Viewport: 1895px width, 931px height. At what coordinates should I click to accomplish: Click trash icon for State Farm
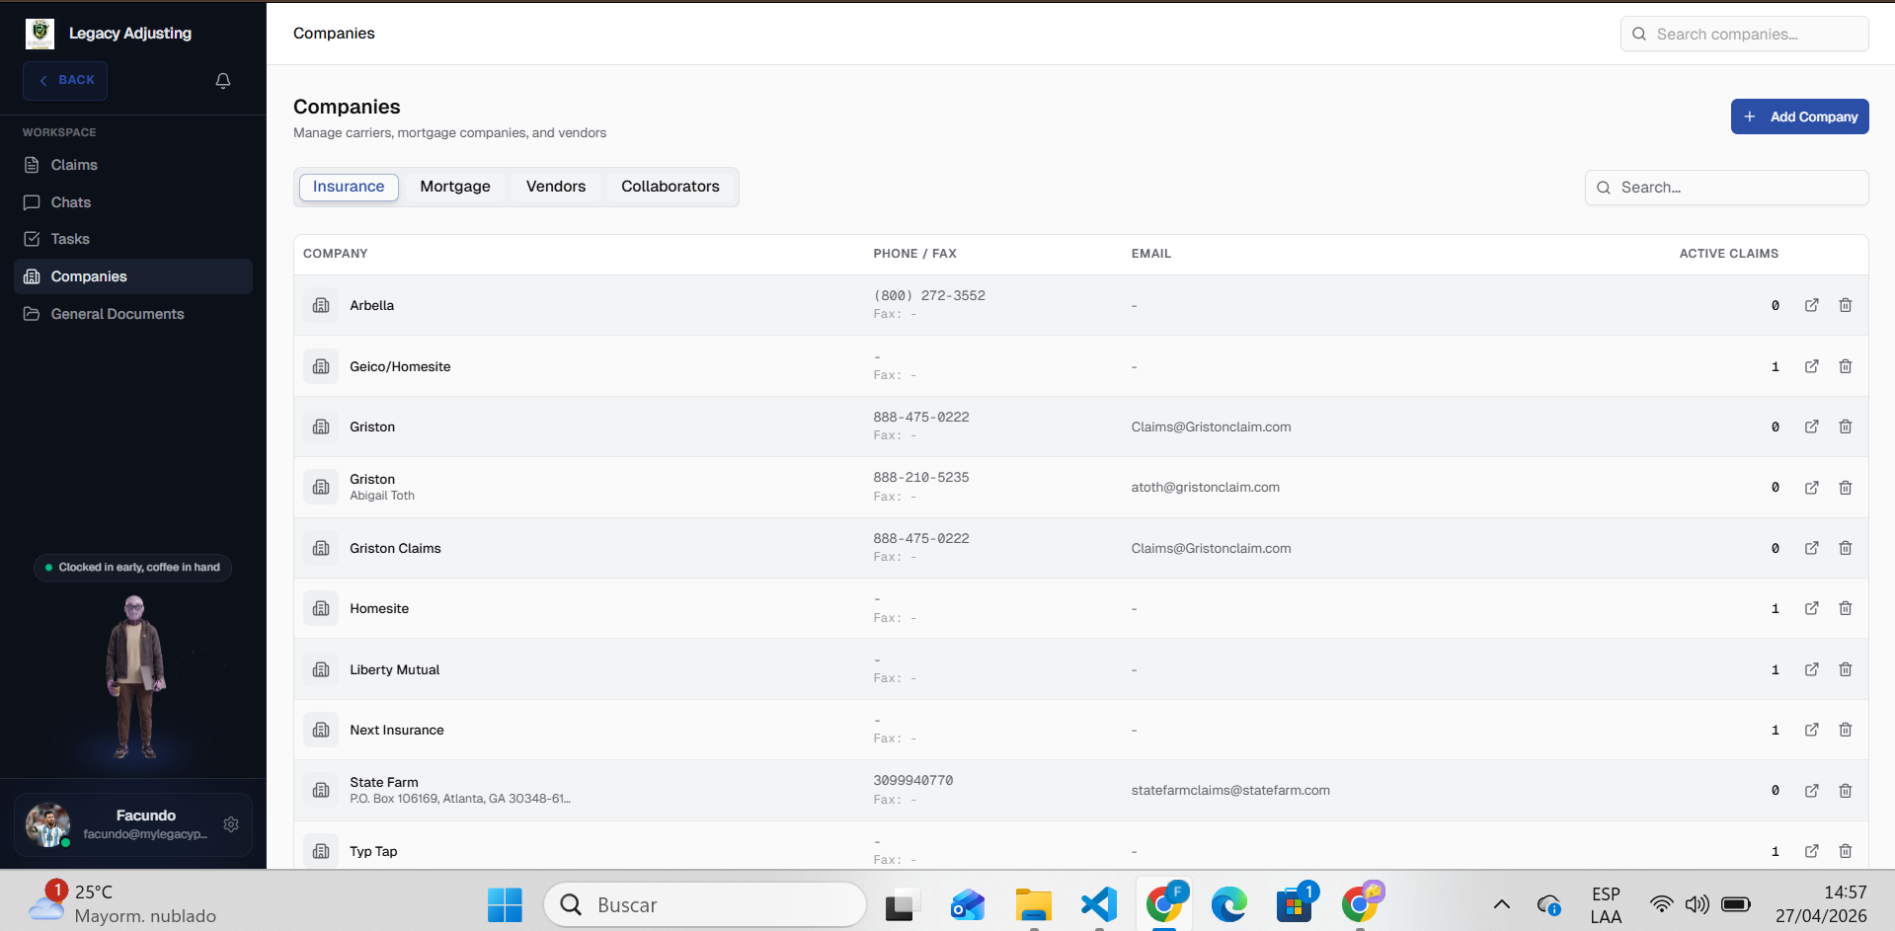pyautogui.click(x=1845, y=791)
